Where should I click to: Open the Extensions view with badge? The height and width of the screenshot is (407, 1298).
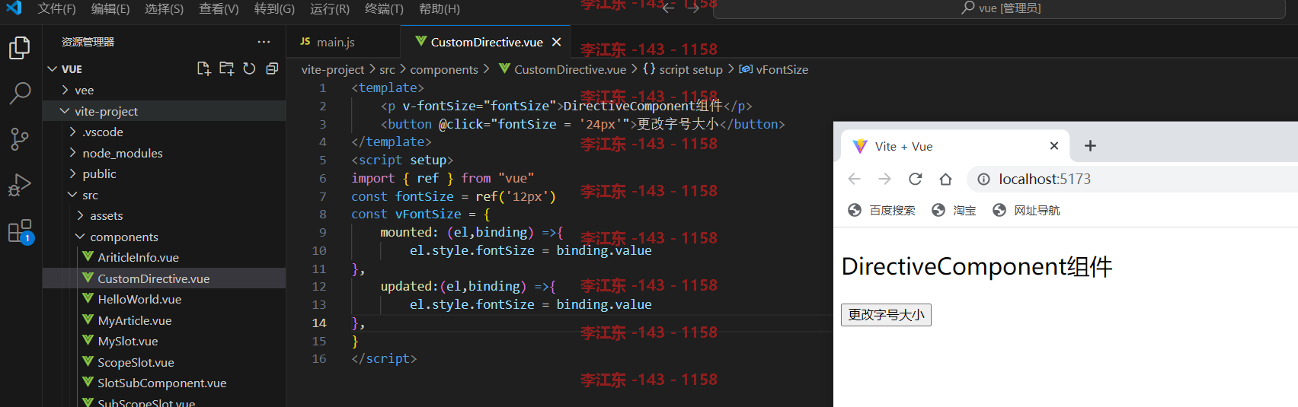point(20,231)
